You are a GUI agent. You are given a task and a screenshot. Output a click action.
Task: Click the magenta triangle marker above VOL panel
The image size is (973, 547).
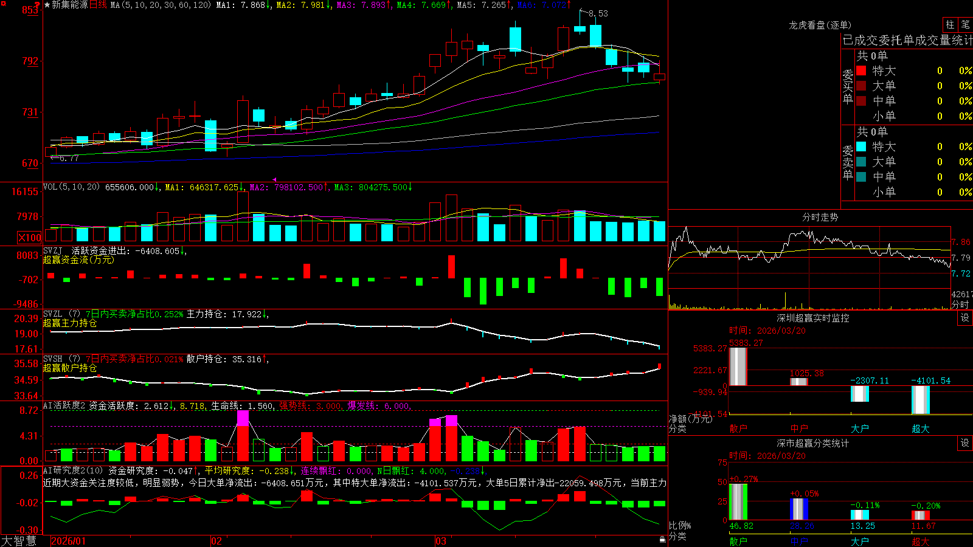[274, 179]
